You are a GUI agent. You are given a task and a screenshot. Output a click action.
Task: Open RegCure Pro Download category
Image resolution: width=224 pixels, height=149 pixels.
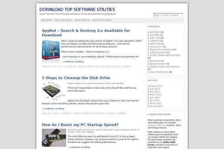coord(161,50)
